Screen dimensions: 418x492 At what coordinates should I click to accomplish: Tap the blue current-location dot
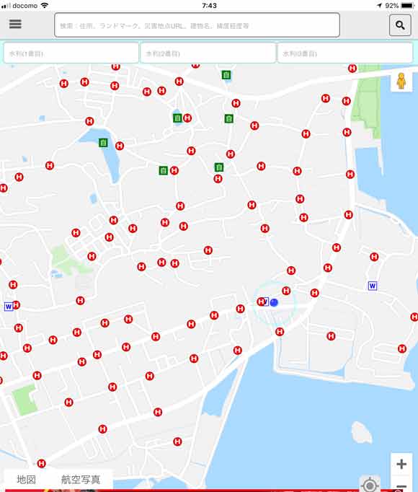pyautogui.click(x=274, y=302)
